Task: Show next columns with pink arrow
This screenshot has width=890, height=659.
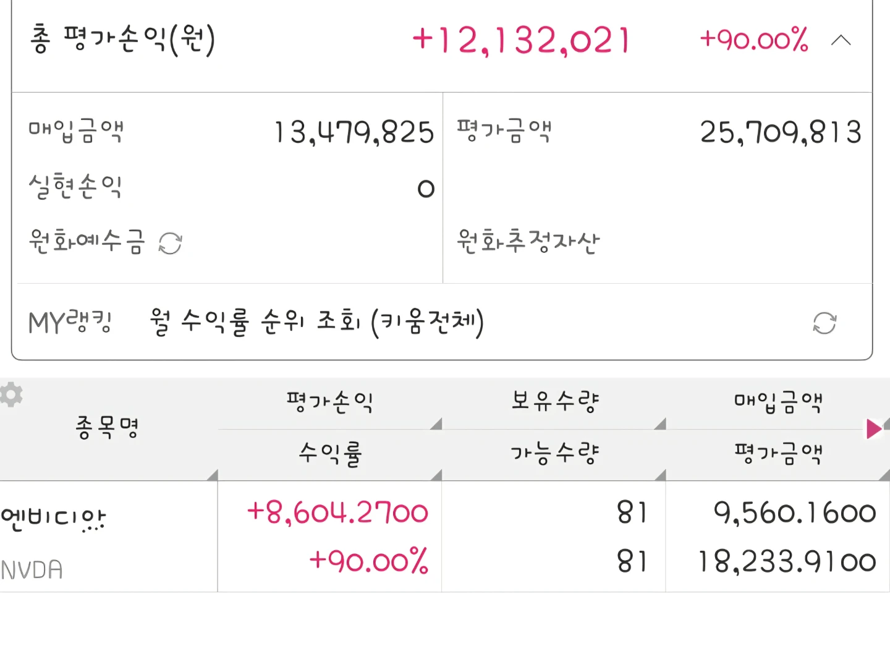Action: pyautogui.click(x=873, y=428)
